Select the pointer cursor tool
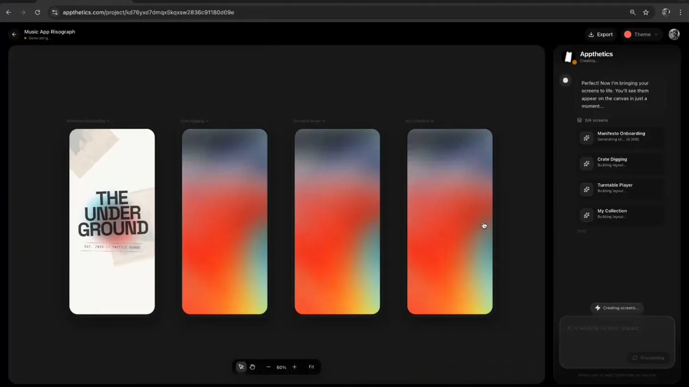Image resolution: width=689 pixels, height=387 pixels. coord(241,367)
